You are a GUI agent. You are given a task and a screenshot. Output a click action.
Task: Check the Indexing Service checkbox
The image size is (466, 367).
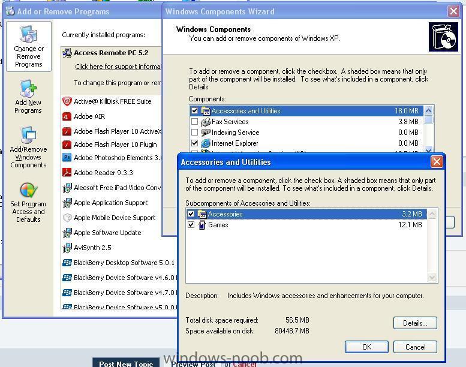tap(195, 133)
